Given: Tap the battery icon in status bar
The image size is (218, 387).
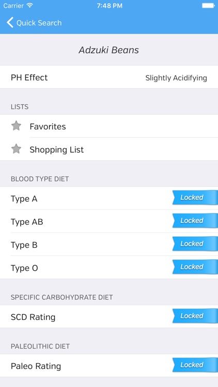Looking at the screenshot, I should pos(208,6).
